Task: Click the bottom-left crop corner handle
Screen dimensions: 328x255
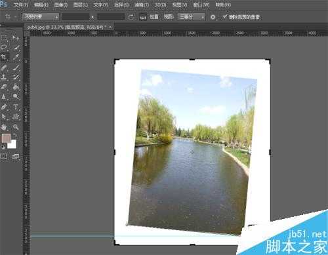Action: coord(117,243)
